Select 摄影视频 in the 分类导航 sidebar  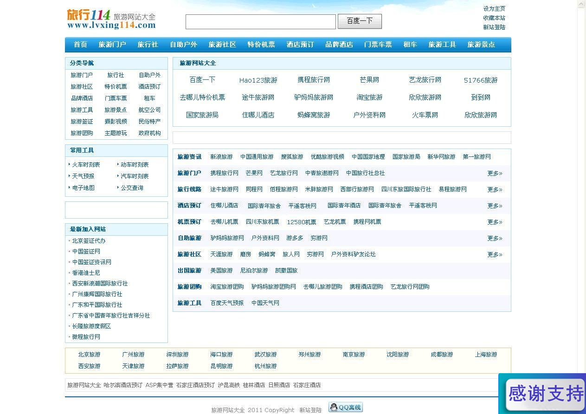116,122
